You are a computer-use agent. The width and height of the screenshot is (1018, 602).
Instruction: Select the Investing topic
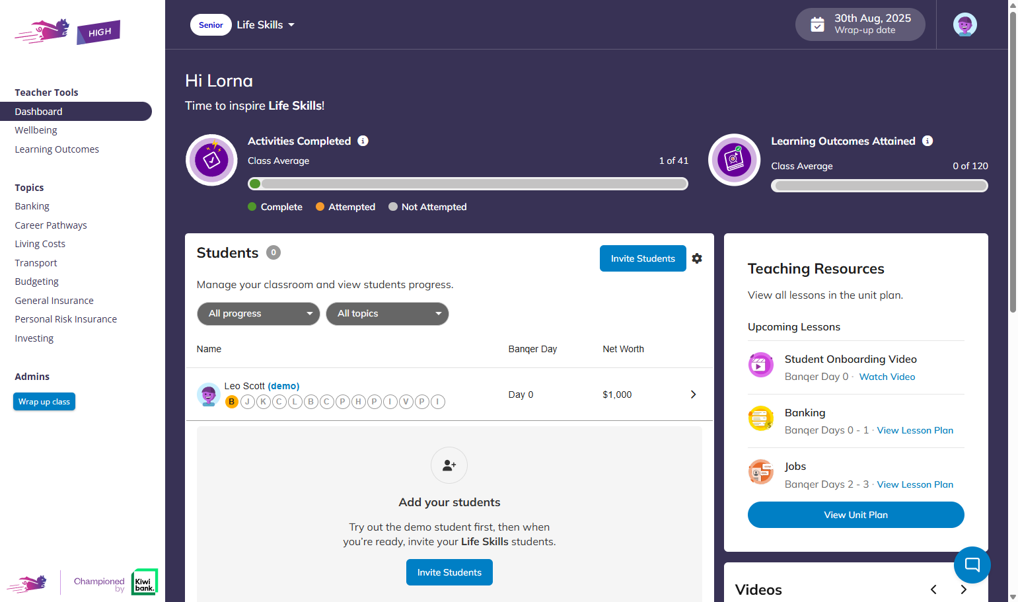pyautogui.click(x=34, y=338)
